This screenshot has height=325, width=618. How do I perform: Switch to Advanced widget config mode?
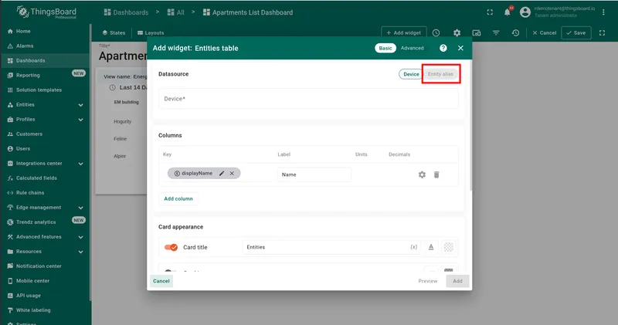click(x=413, y=48)
